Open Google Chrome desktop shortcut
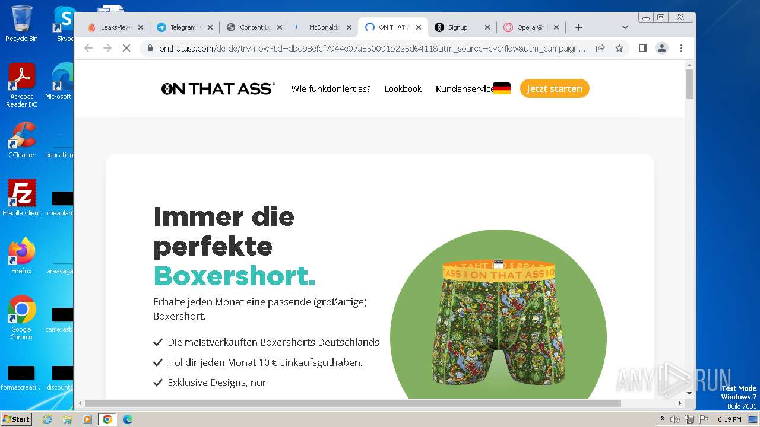 (x=21, y=317)
